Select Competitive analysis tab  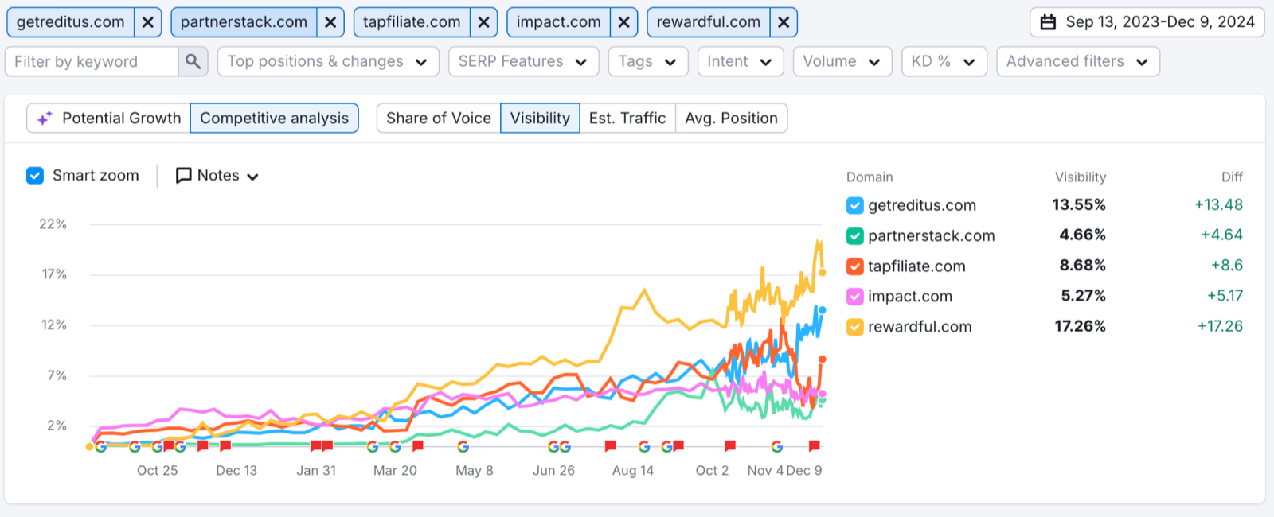274,118
